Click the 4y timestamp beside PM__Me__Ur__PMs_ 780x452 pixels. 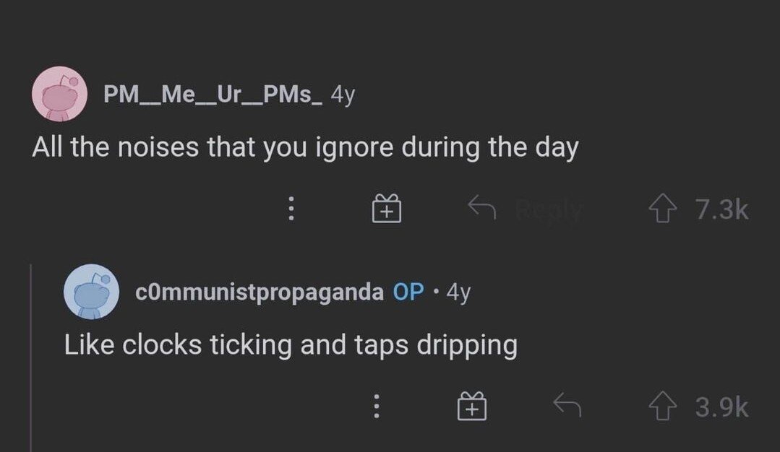pos(342,95)
